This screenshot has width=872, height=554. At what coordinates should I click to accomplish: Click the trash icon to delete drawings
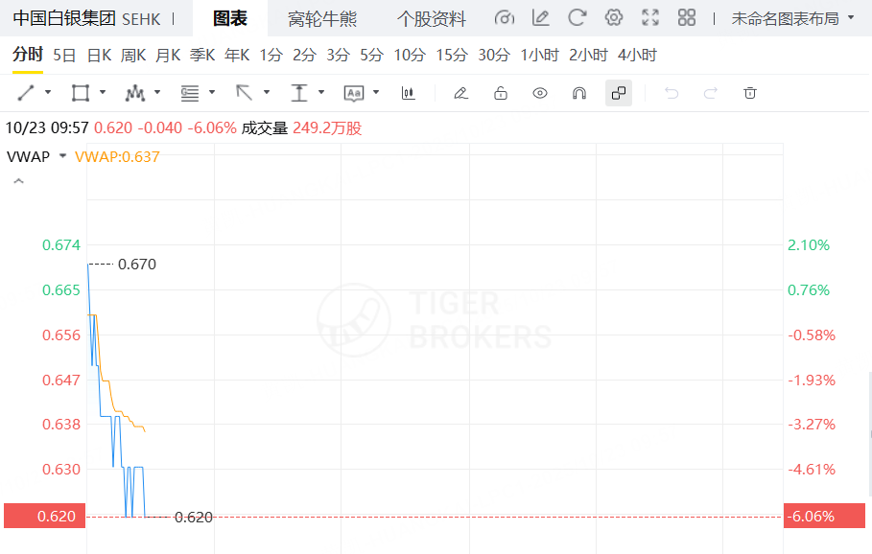coord(750,93)
